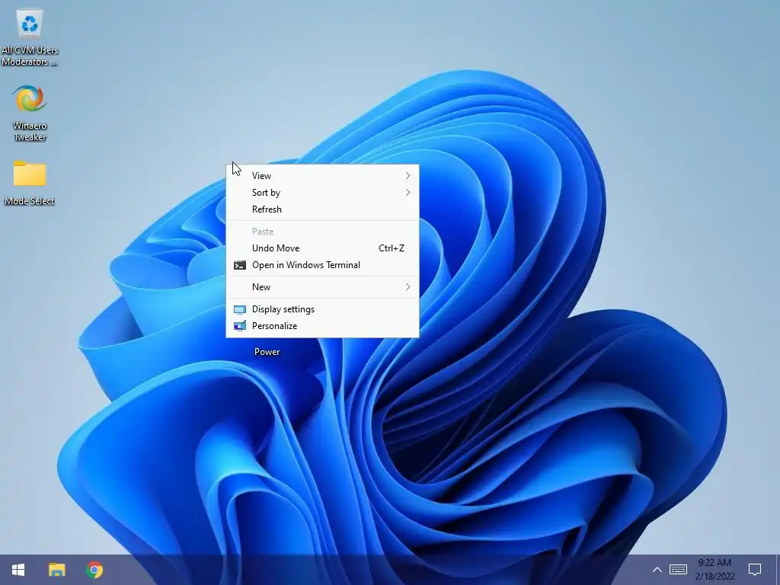
Task: Select Open in Windows Terminal
Action: click(x=322, y=265)
